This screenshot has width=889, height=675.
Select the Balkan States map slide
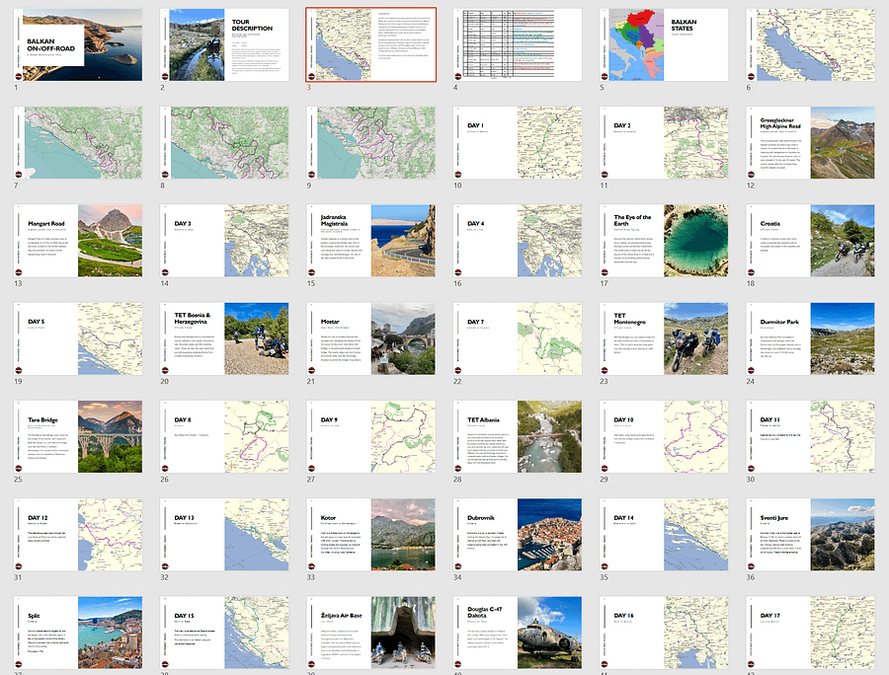tap(664, 44)
